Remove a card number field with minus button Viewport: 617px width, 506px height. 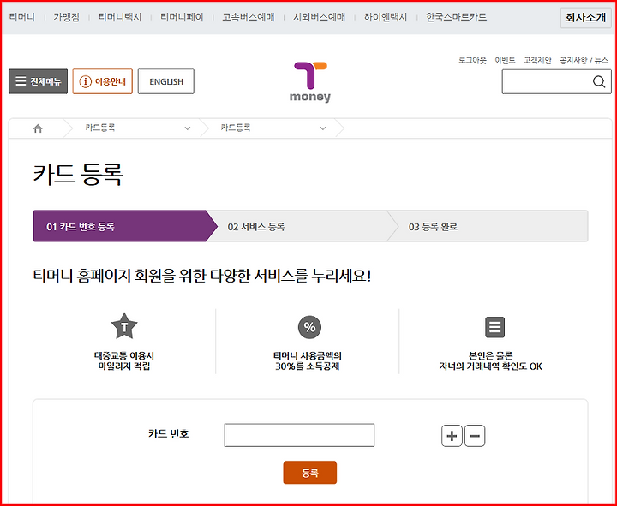click(x=475, y=436)
